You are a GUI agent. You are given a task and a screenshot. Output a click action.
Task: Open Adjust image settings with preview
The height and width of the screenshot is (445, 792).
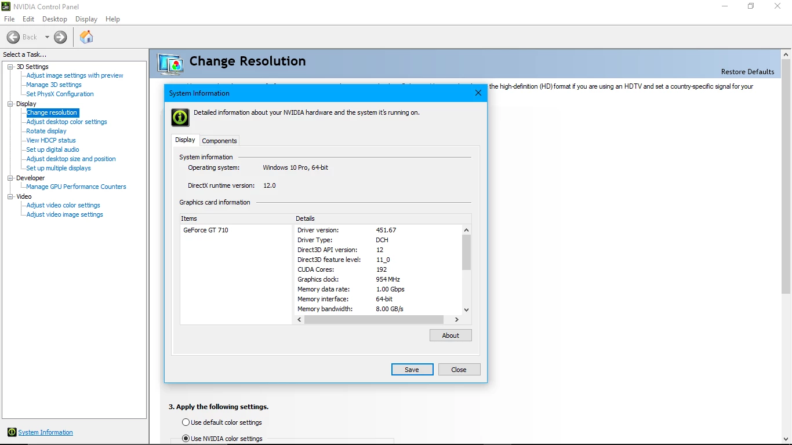point(75,75)
